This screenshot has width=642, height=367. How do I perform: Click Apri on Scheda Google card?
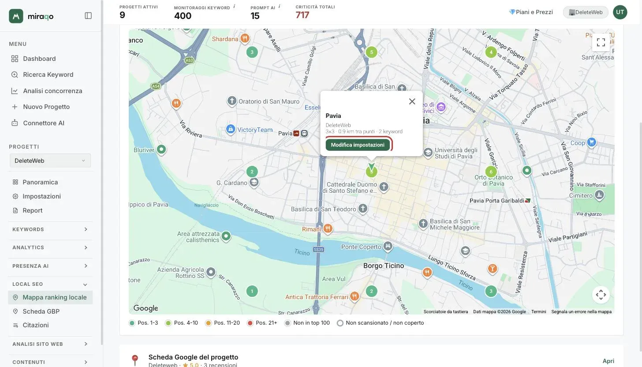[608, 361]
